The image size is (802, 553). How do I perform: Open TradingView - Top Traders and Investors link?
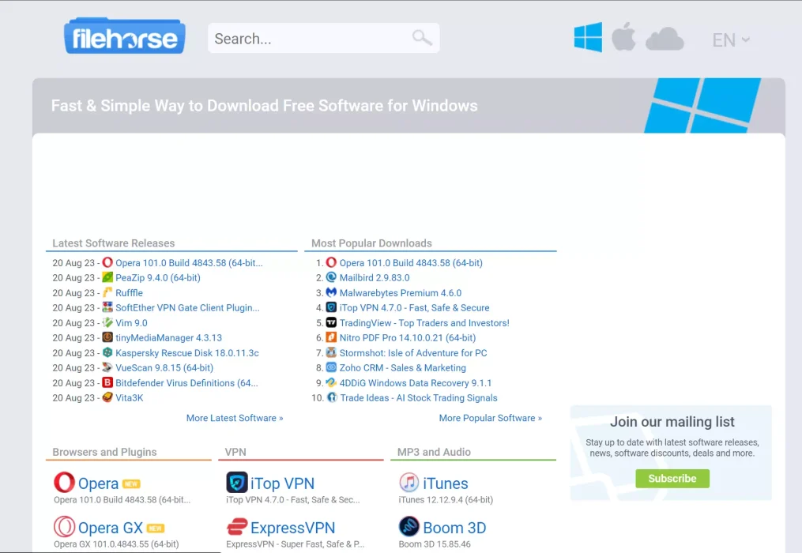(424, 323)
